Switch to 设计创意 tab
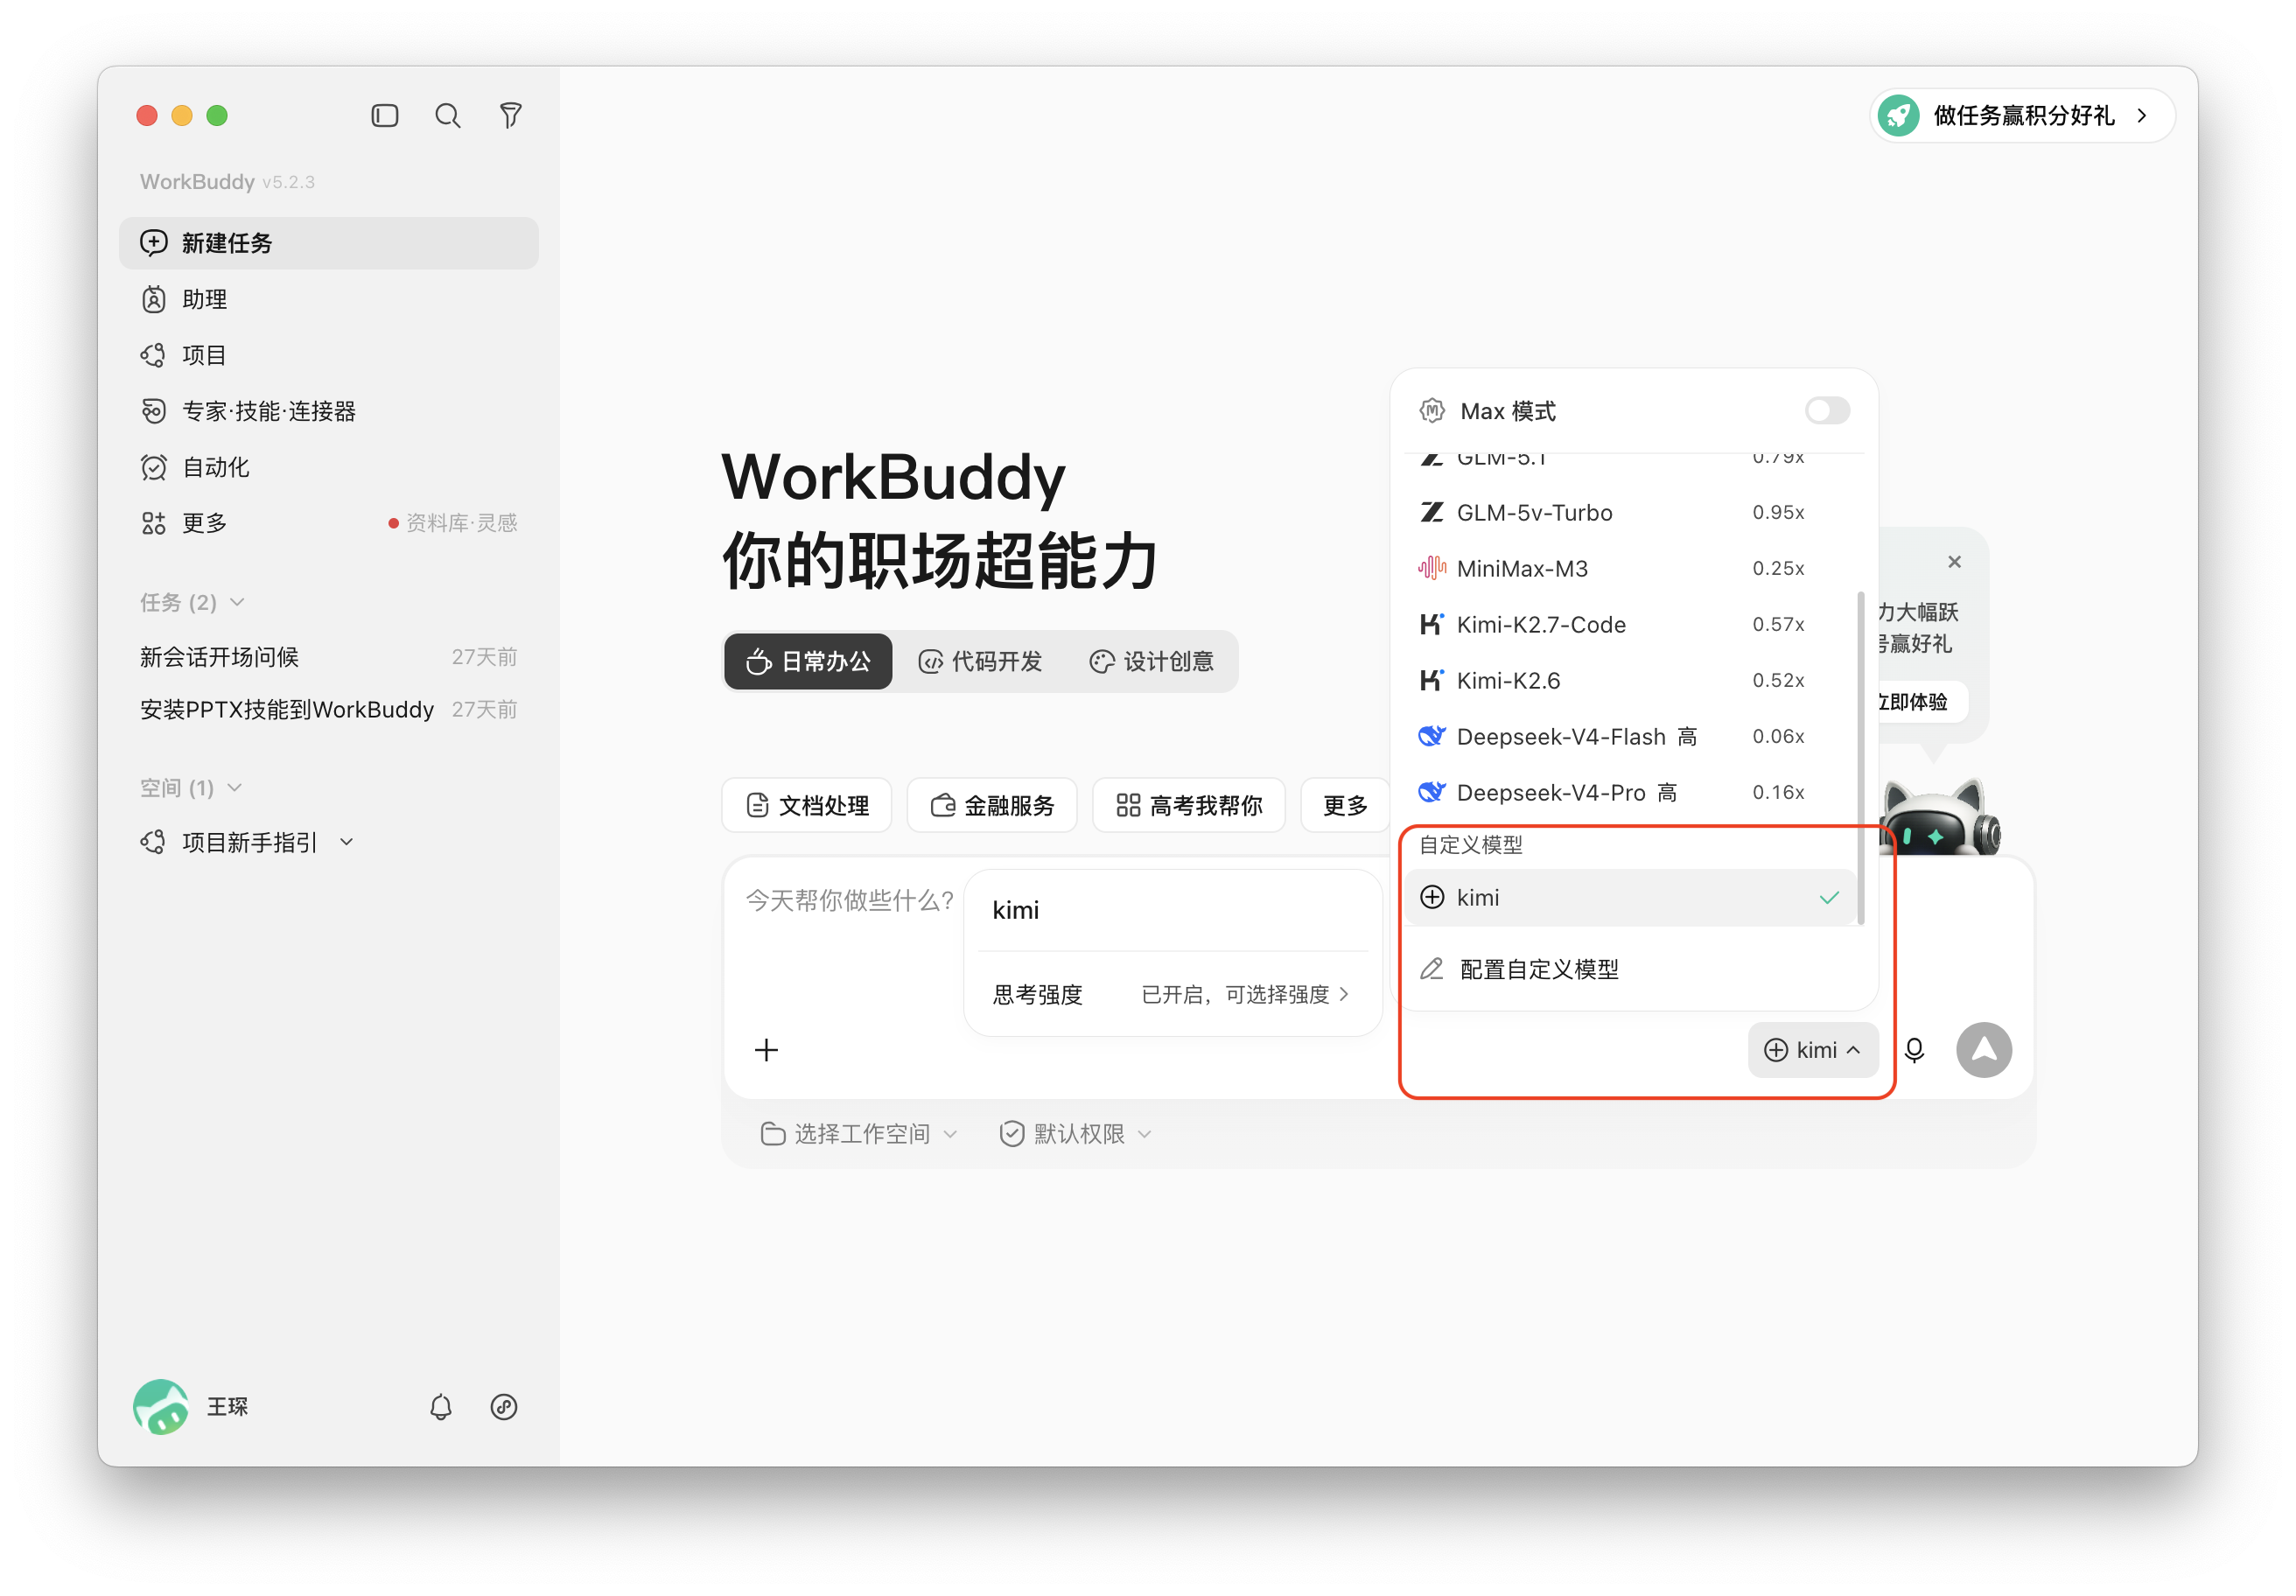Image resolution: width=2296 pixels, height=1596 pixels. [x=1152, y=662]
